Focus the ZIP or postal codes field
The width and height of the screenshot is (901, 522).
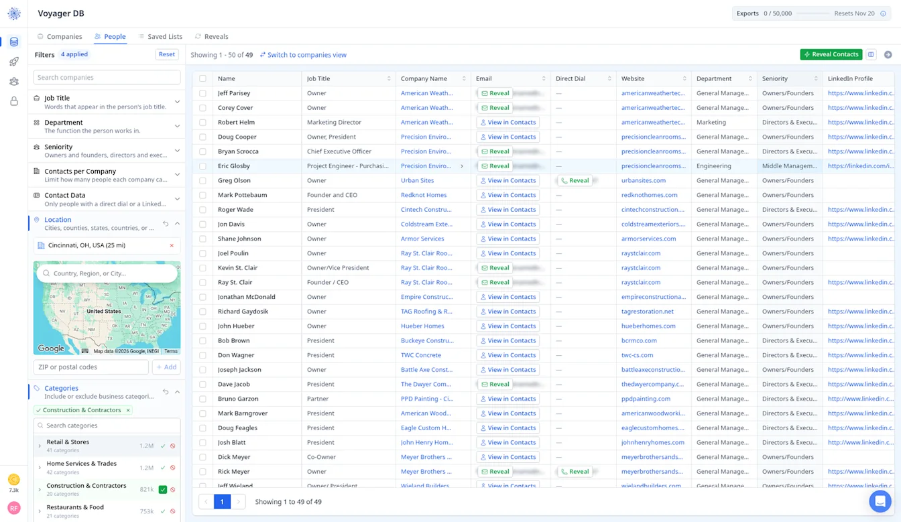(91, 367)
